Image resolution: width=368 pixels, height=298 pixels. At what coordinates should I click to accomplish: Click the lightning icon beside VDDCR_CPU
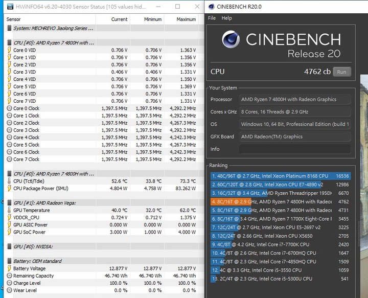click(9, 217)
